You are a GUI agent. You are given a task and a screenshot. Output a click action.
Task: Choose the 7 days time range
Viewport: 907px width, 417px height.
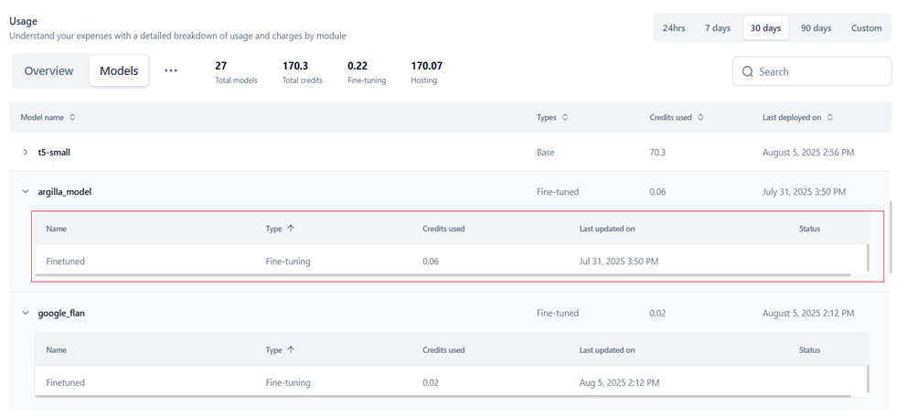click(718, 28)
